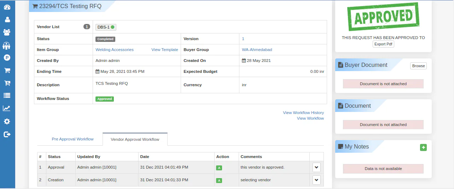Click the '0.00 inr' expected budget value
This screenshot has height=189, width=454.
[x=317, y=71]
